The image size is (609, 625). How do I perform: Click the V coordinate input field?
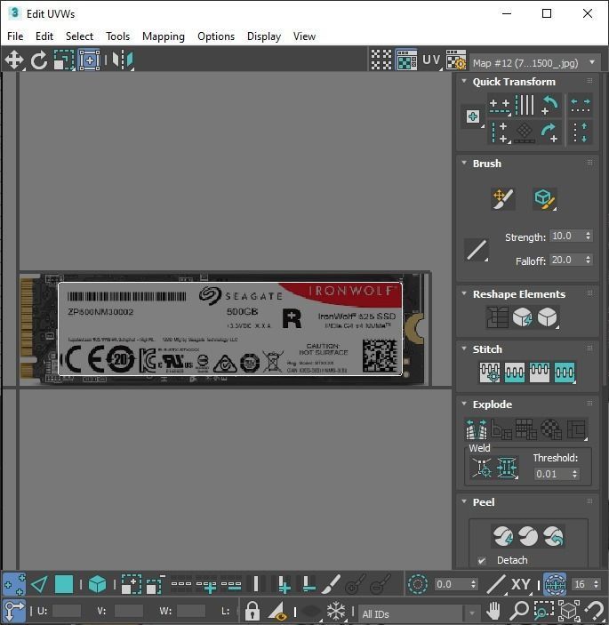click(129, 611)
